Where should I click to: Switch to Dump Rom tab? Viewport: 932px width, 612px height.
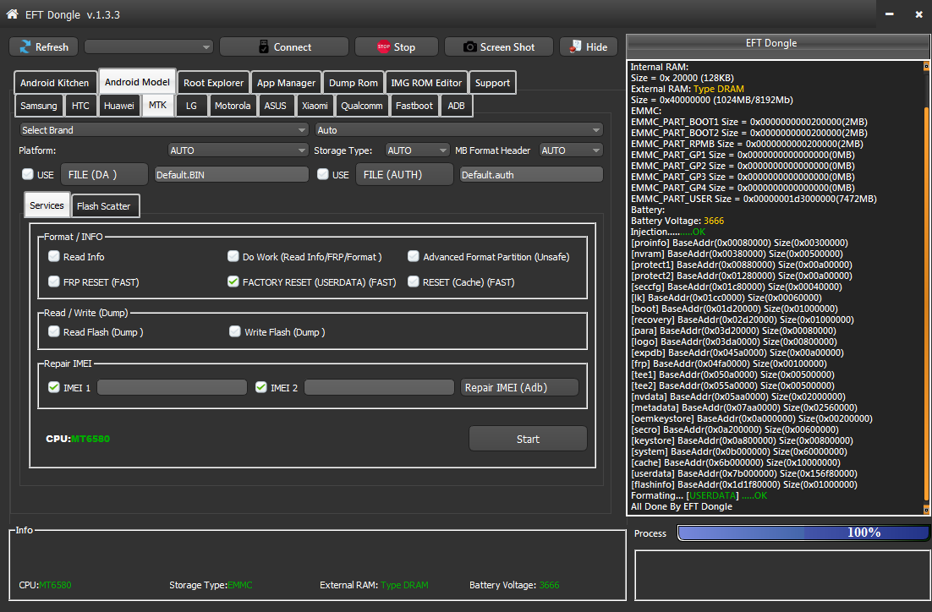coord(353,83)
